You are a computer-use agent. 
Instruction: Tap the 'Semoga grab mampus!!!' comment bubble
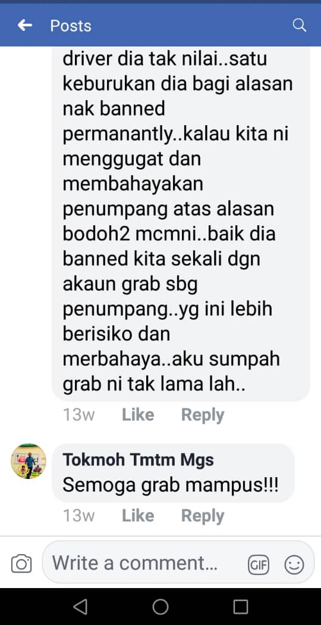[x=173, y=472]
